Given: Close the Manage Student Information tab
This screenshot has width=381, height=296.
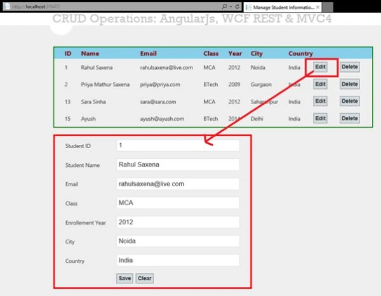Looking at the screenshot, I should click(317, 7).
